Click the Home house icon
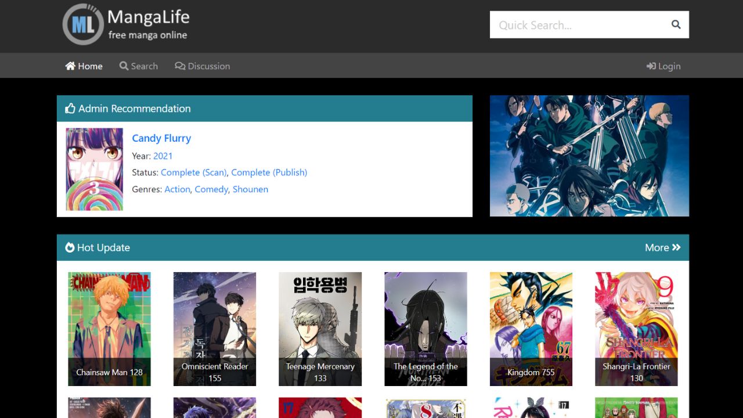743x418 pixels. coord(70,66)
